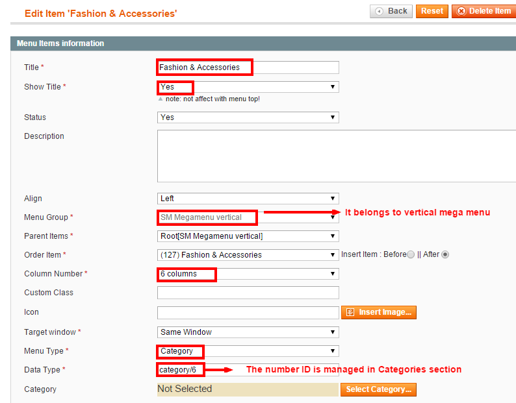516x403 pixels.
Task: Click the 'Not Selected' category field
Action: (248, 389)
